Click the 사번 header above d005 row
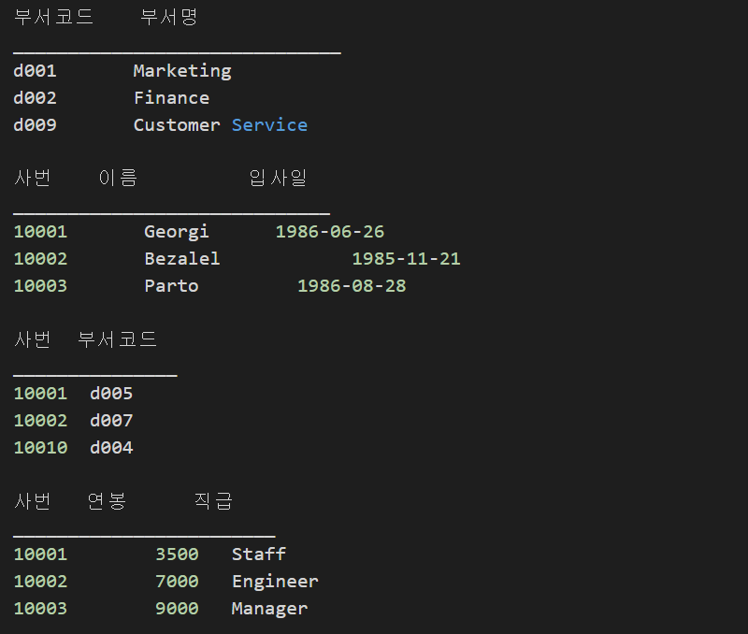The width and height of the screenshot is (748, 634). pyautogui.click(x=32, y=339)
